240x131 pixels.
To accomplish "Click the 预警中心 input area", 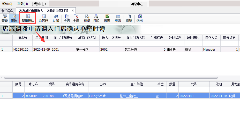I will pyautogui.click(x=74, y=4).
